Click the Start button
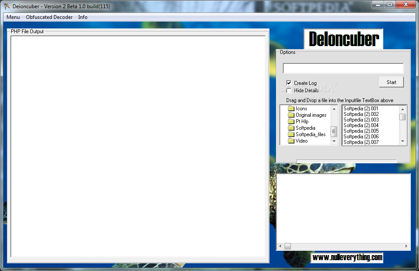The image size is (419, 271). click(391, 82)
